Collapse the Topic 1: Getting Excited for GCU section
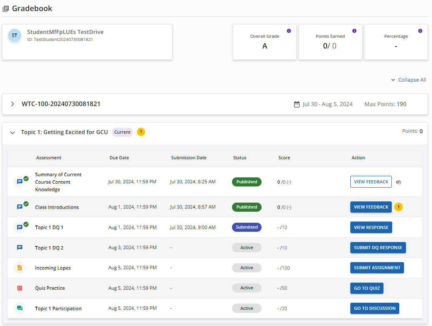 (12, 132)
